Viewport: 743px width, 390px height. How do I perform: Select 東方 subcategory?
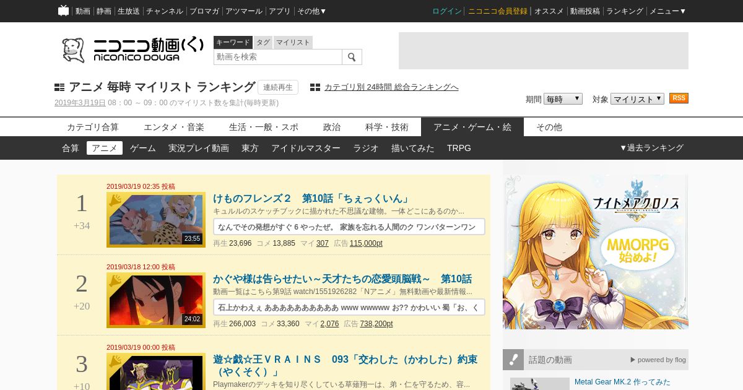coord(250,148)
